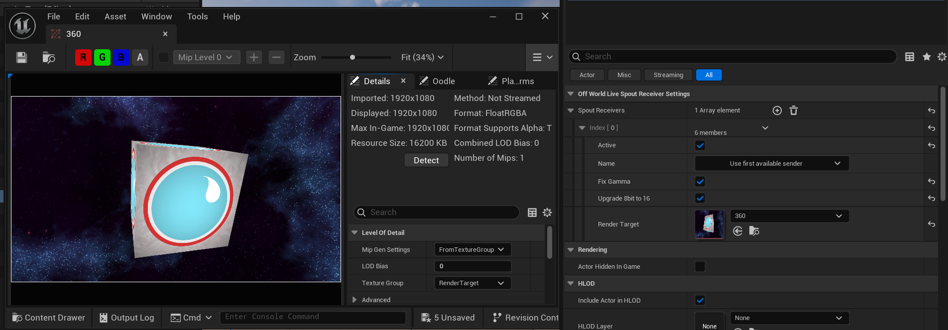Viewport: 948px width, 330px height.
Task: Open the Cmd console type dropdown
Action: (x=191, y=318)
